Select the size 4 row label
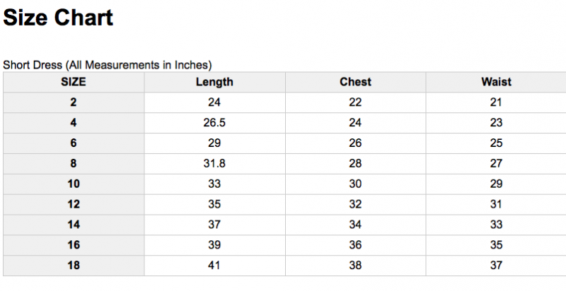The width and height of the screenshot is (566, 291). [74, 123]
